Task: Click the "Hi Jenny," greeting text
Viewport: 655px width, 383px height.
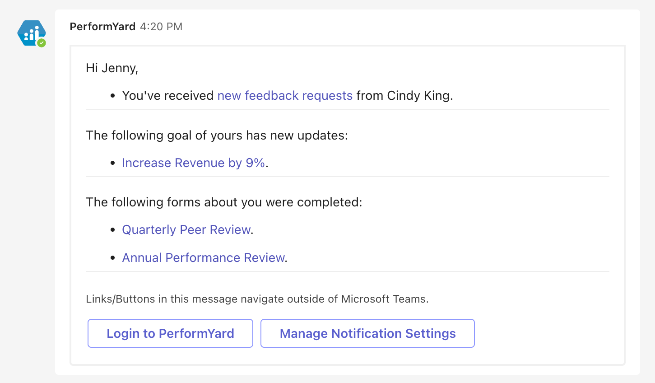Action: (112, 68)
